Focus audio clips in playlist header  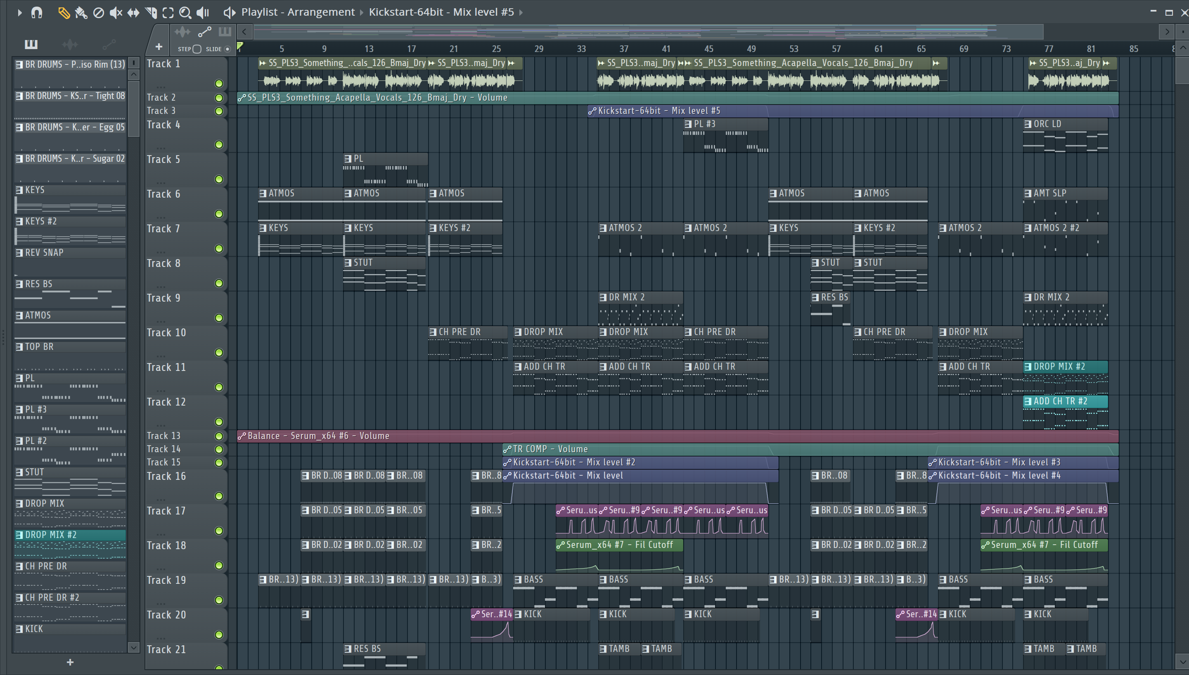coord(182,31)
